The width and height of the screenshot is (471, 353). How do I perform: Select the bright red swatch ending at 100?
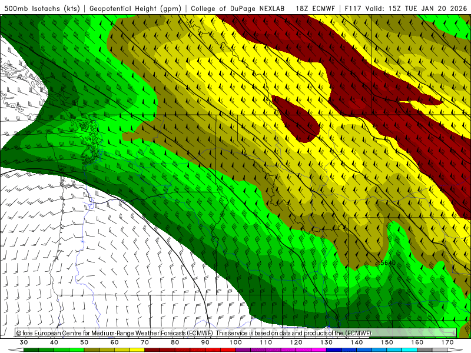[x=228, y=349]
